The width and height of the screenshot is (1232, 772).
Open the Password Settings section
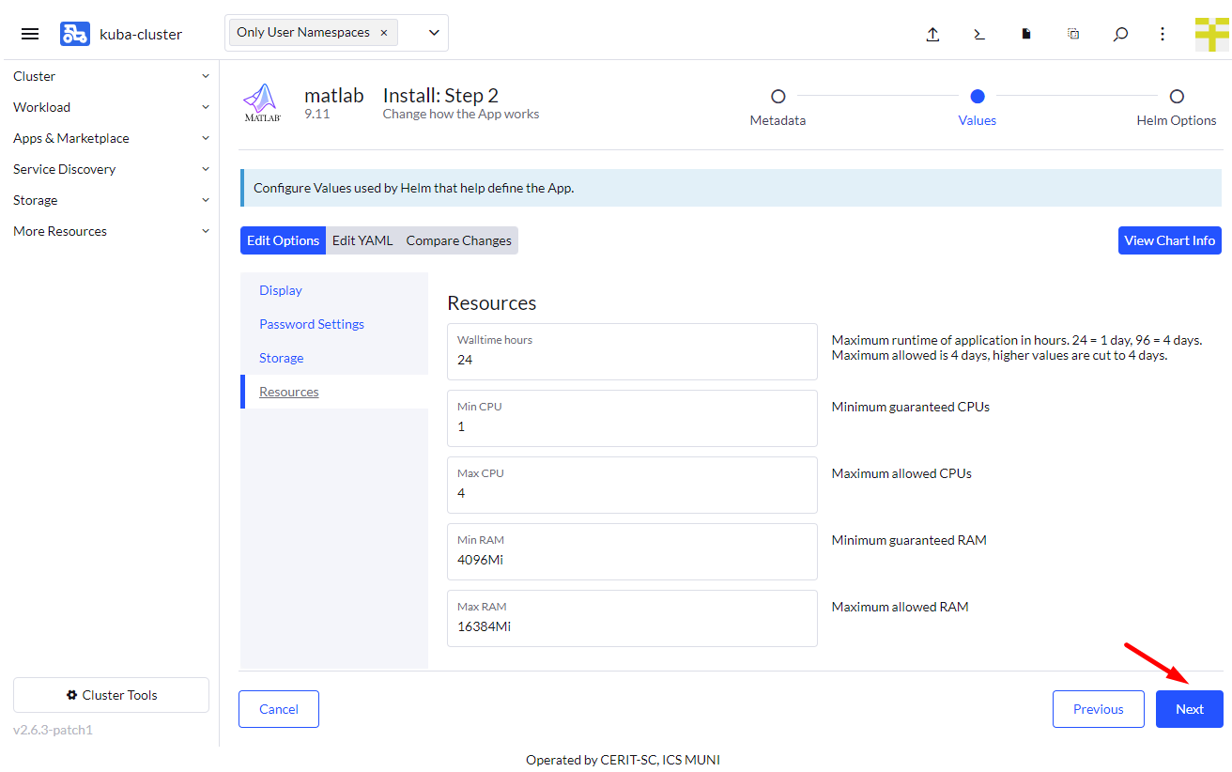coord(311,323)
